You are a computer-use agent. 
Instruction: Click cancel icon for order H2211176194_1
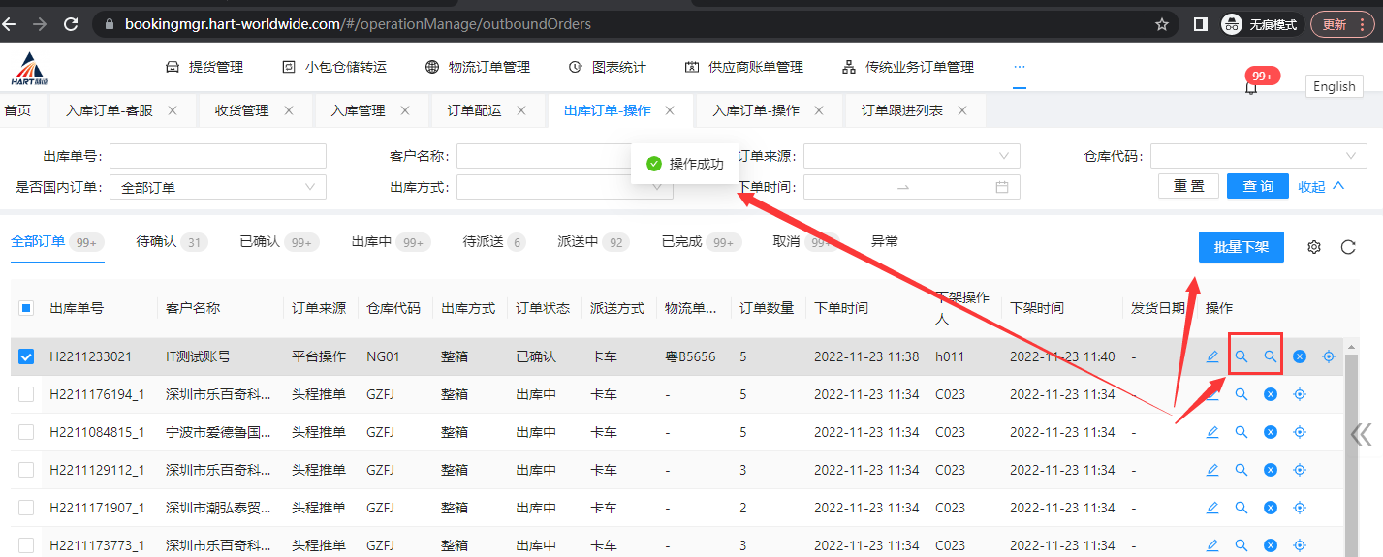[x=1270, y=394]
